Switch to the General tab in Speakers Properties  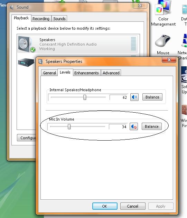(x=49, y=73)
